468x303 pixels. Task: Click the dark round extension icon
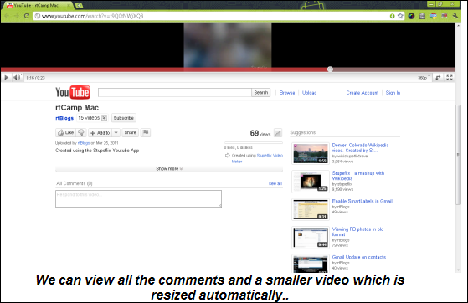tap(411, 16)
